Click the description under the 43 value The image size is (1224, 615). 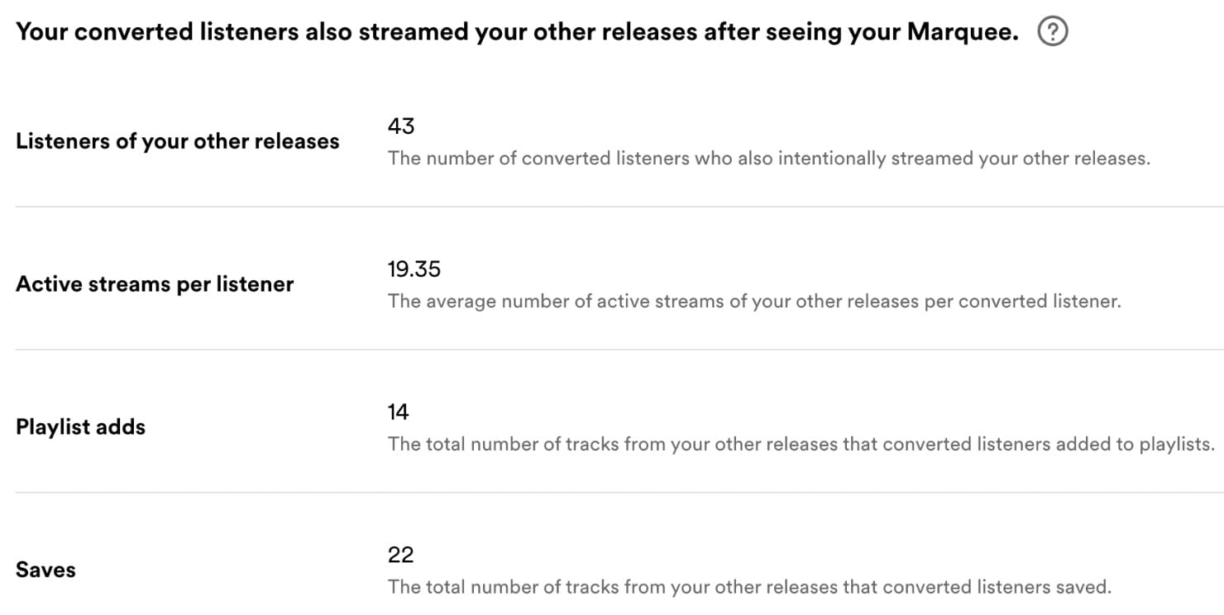(x=768, y=159)
